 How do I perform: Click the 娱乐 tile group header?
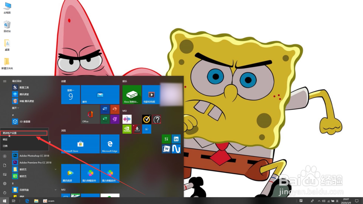click(125, 81)
